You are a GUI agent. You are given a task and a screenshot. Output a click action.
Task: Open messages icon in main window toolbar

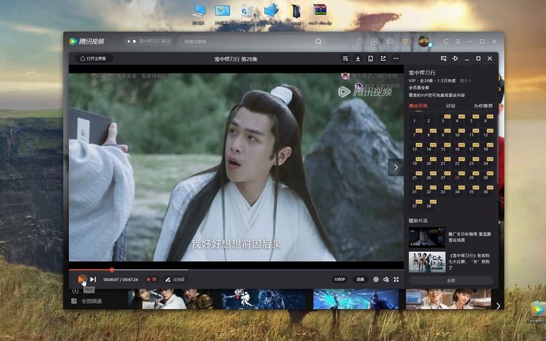point(390,42)
